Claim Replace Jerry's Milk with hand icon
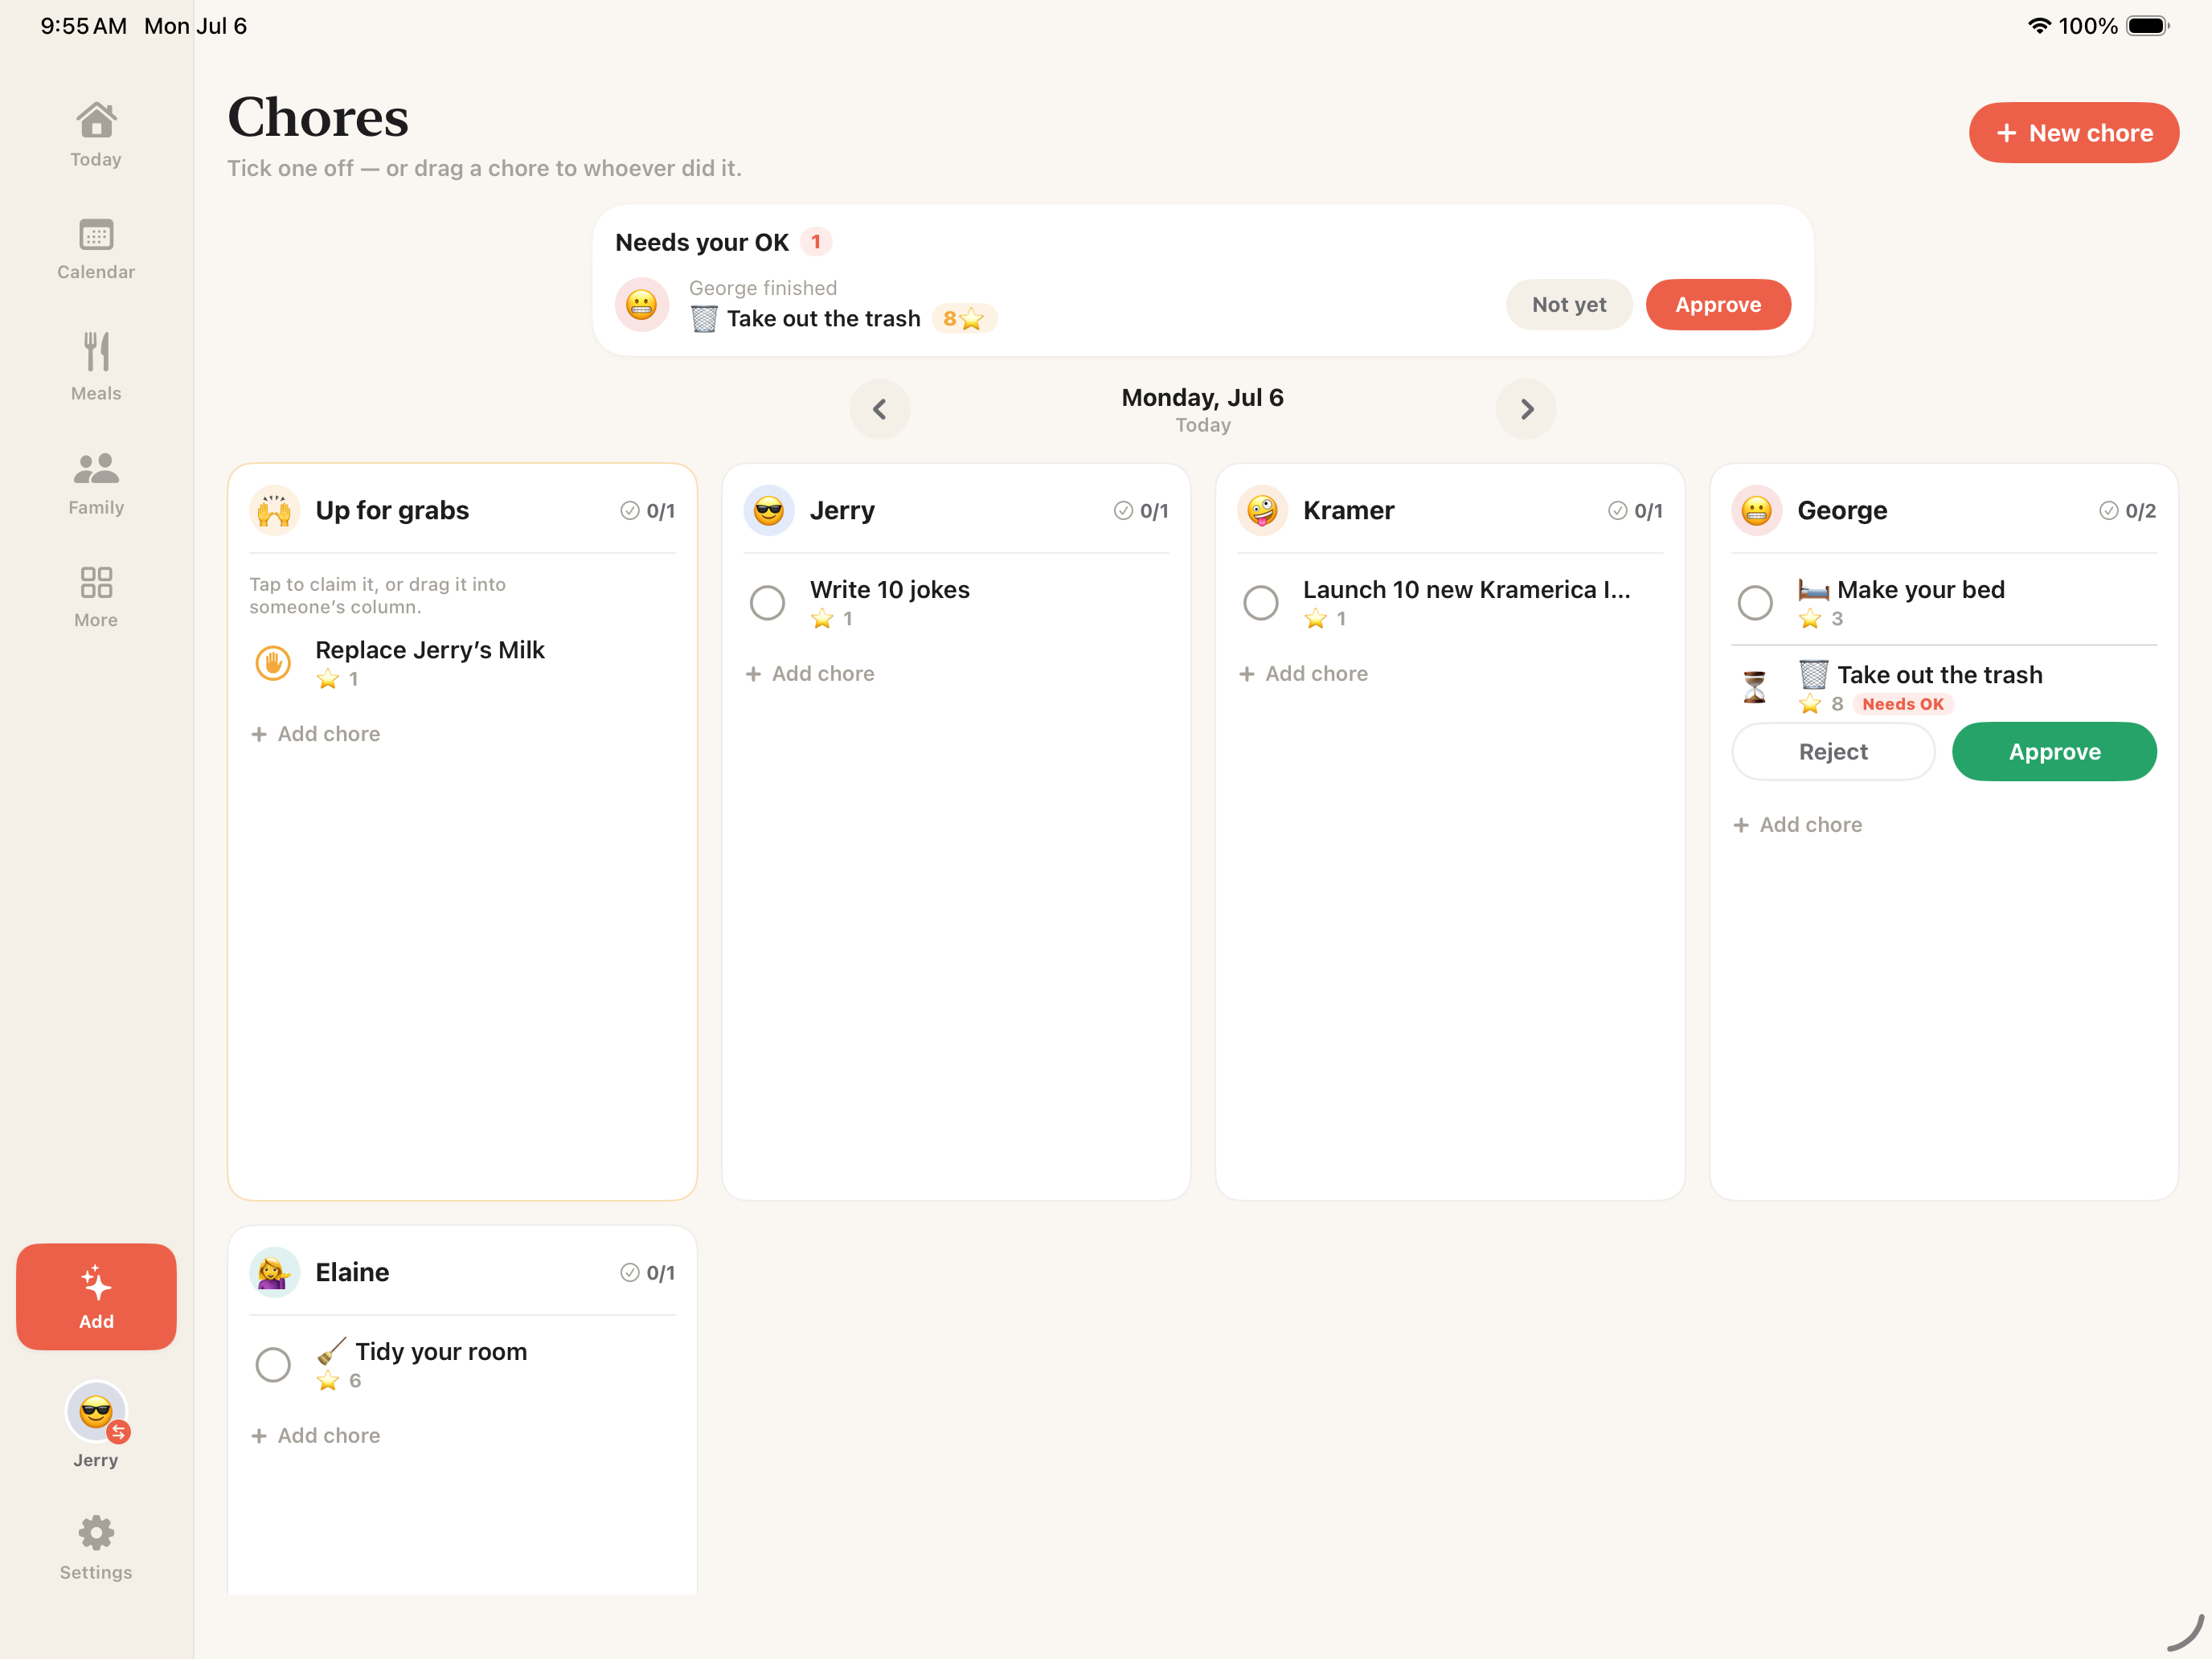The image size is (2212, 1659). [x=273, y=663]
